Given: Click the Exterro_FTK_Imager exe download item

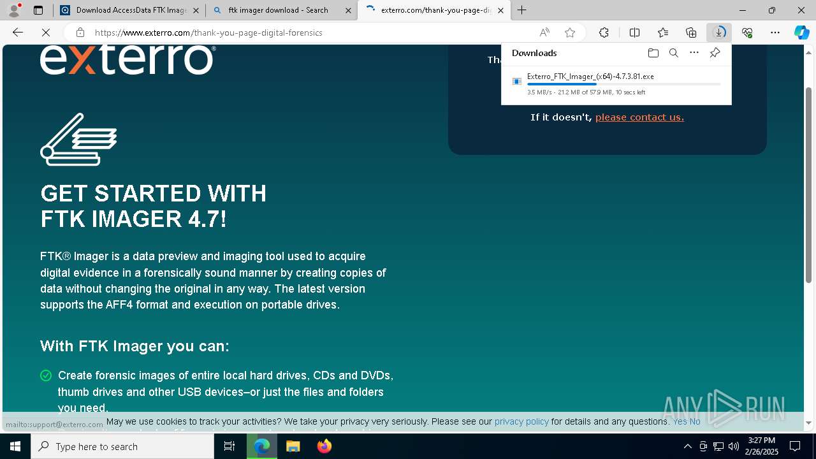Looking at the screenshot, I should [616, 84].
